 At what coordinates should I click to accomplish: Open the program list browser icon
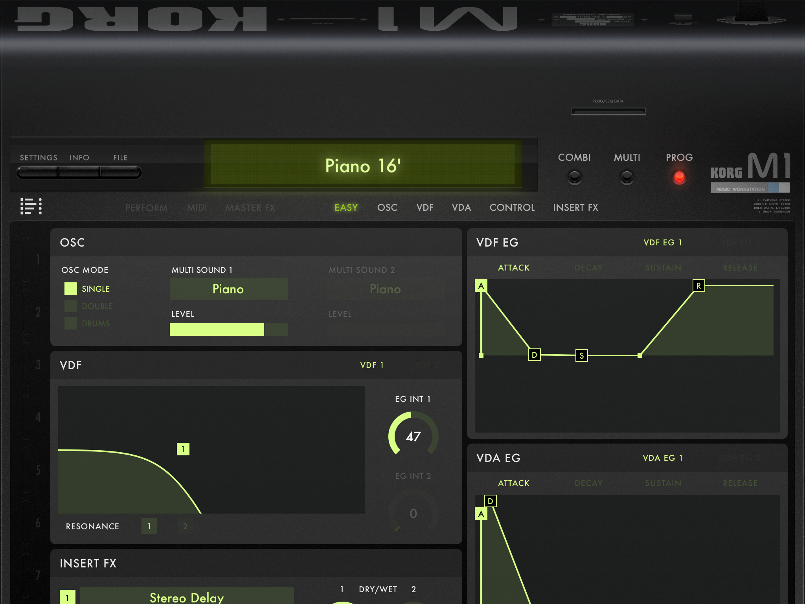click(x=31, y=206)
